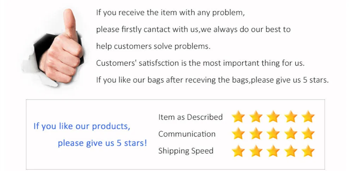Select first star in Communication row
Viewport: 352px width, 171px height.
click(238, 134)
